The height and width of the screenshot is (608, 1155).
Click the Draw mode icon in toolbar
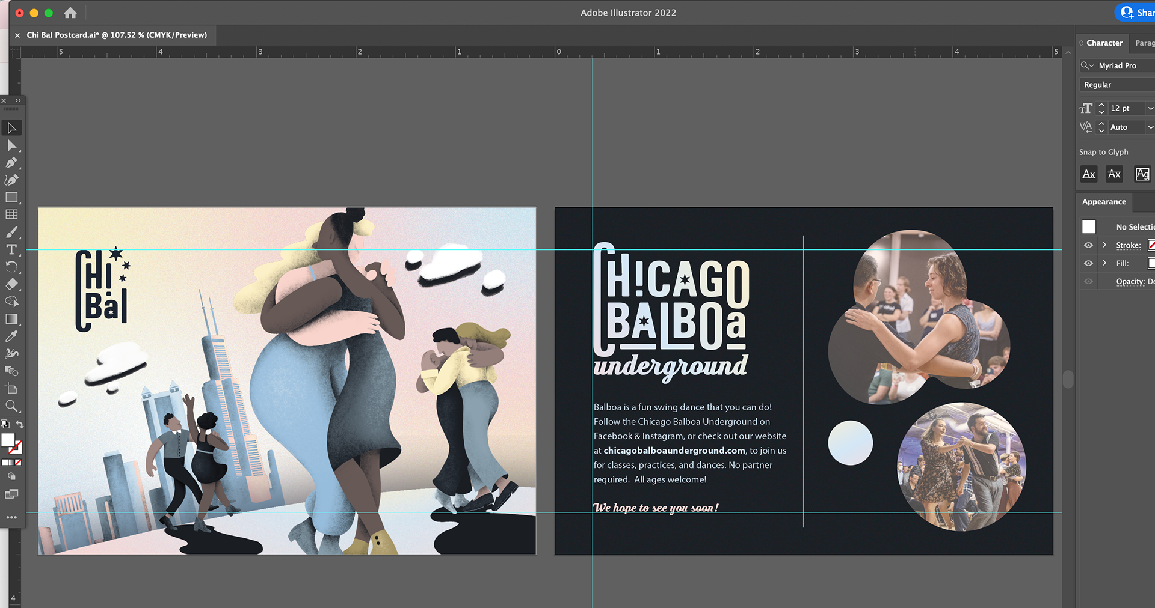[x=11, y=476]
